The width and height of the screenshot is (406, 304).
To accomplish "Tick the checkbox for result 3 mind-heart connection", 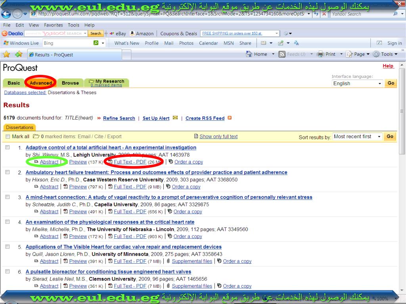I will (x=8, y=197).
